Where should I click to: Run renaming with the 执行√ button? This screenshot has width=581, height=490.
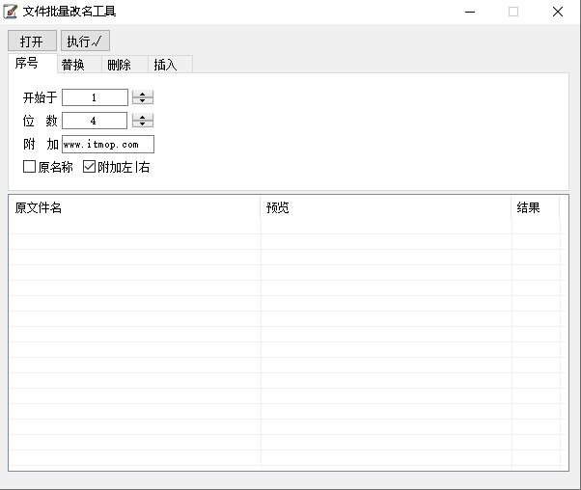85,41
